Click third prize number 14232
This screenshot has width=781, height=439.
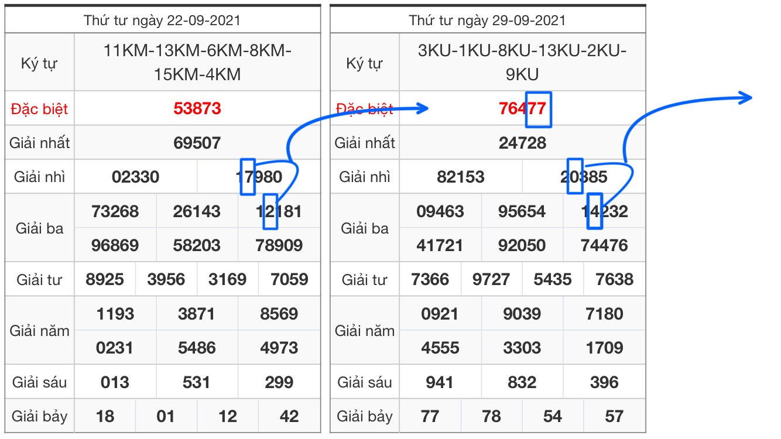click(x=604, y=211)
